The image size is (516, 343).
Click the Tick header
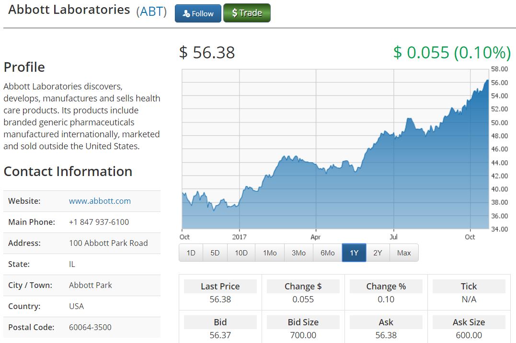(x=469, y=286)
